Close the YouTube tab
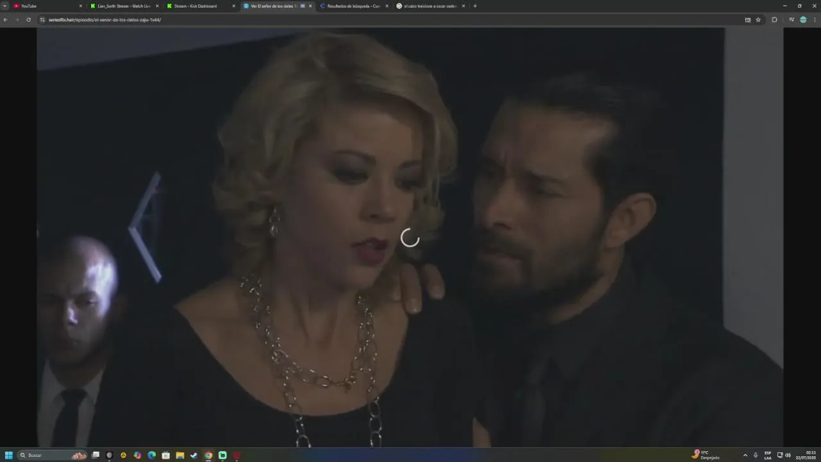 81,6
